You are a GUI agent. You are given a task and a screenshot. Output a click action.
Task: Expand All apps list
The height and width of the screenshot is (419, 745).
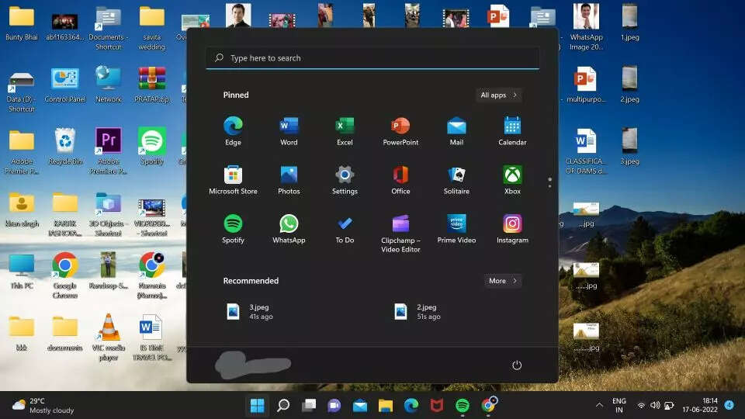click(x=498, y=95)
